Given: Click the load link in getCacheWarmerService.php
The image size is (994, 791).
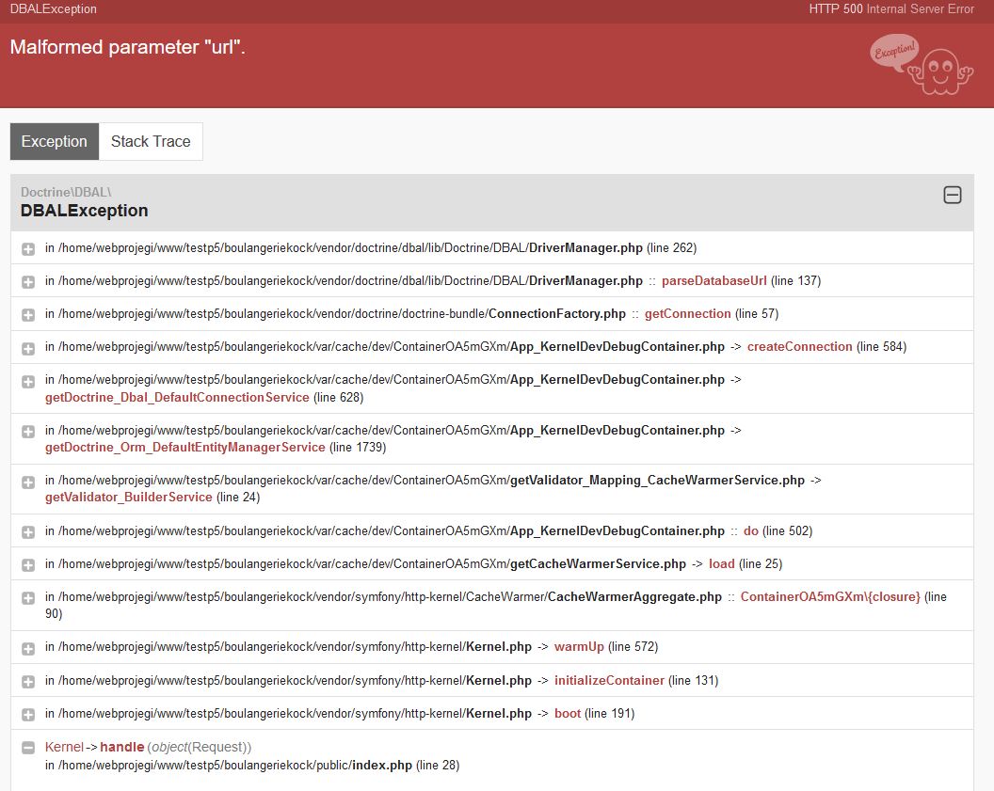Looking at the screenshot, I should (721, 563).
